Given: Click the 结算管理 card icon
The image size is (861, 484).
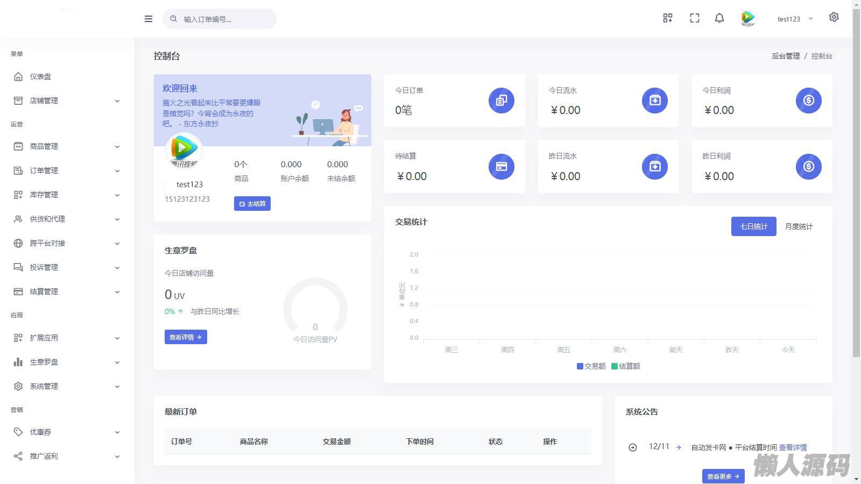Looking at the screenshot, I should pos(18,291).
